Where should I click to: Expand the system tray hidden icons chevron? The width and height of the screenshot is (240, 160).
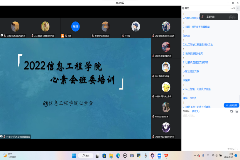click(x=195, y=156)
